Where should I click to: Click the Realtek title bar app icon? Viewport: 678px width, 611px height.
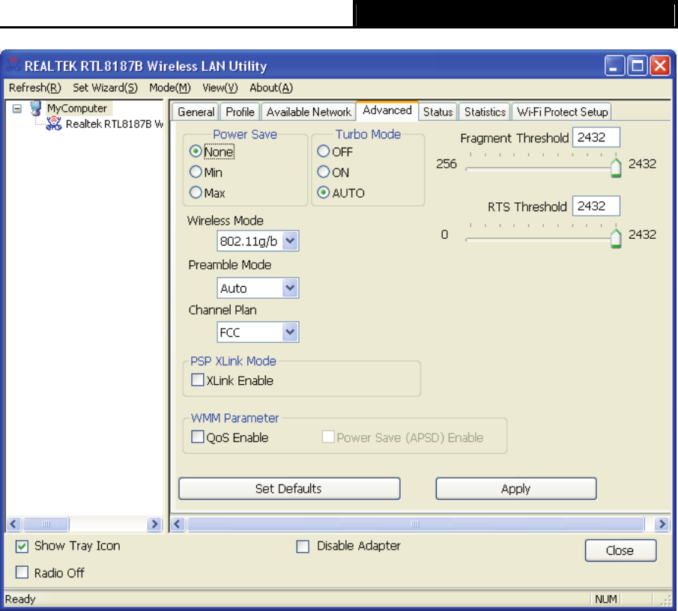coord(13,65)
